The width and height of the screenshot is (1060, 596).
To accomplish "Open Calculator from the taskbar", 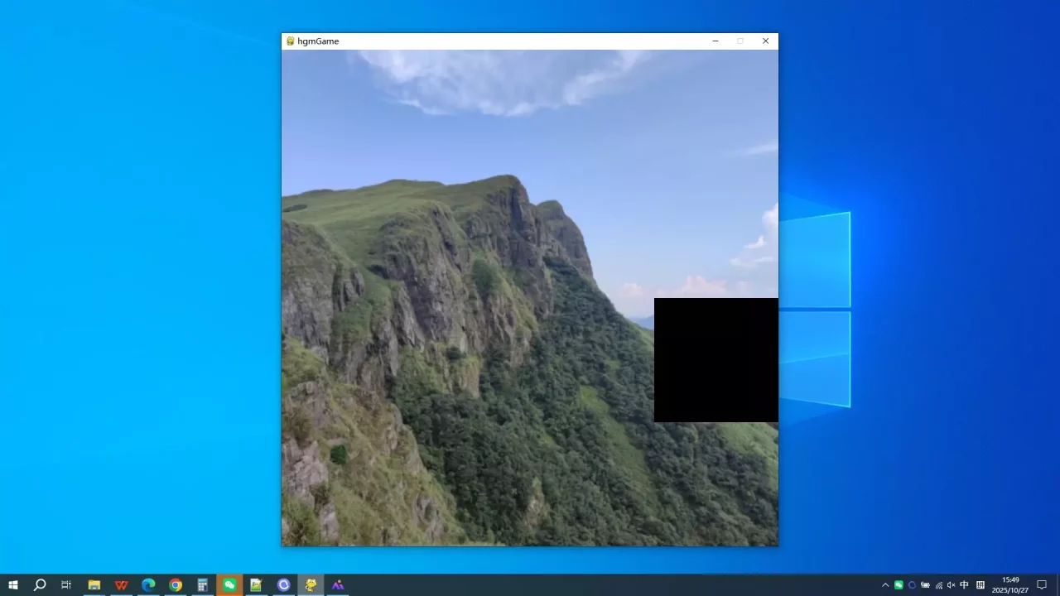I will tap(203, 585).
